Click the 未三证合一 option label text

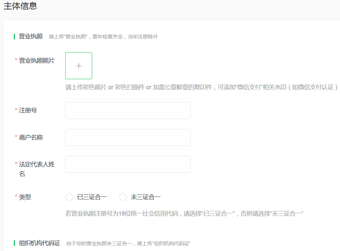(146, 197)
